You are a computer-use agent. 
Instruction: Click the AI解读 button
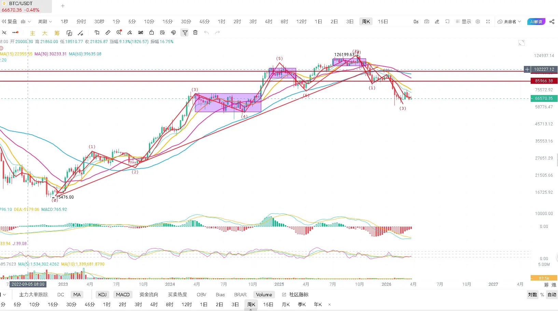(536, 22)
